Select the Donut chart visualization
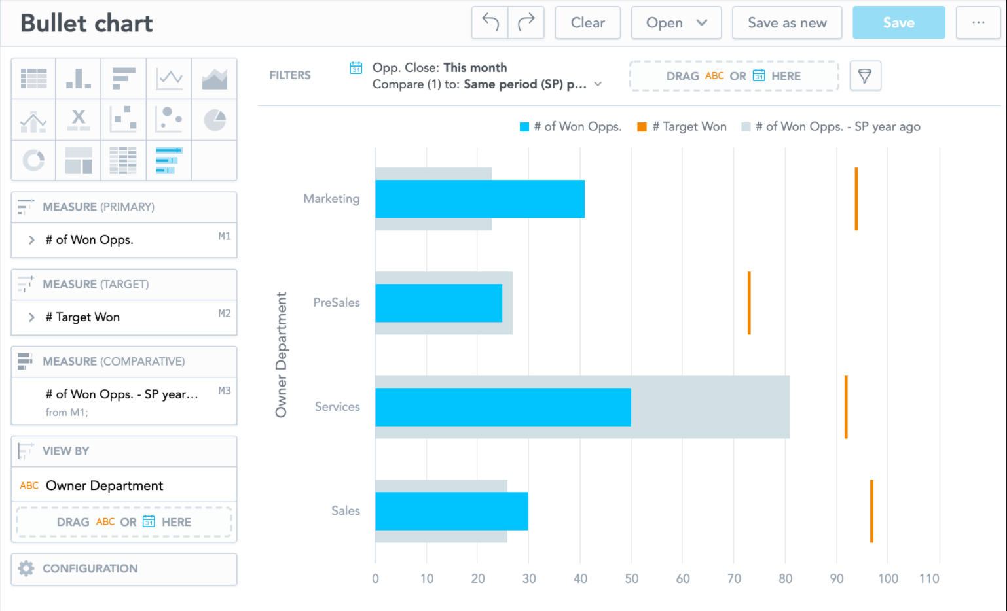This screenshot has height=611, width=1007. point(33,160)
